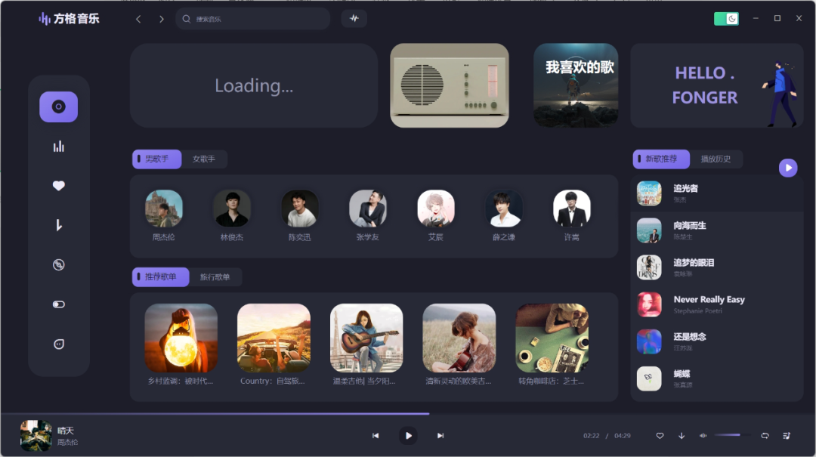This screenshot has width=816, height=457.
Task: Open favorites via the sidebar heart icon
Action: coord(59,186)
